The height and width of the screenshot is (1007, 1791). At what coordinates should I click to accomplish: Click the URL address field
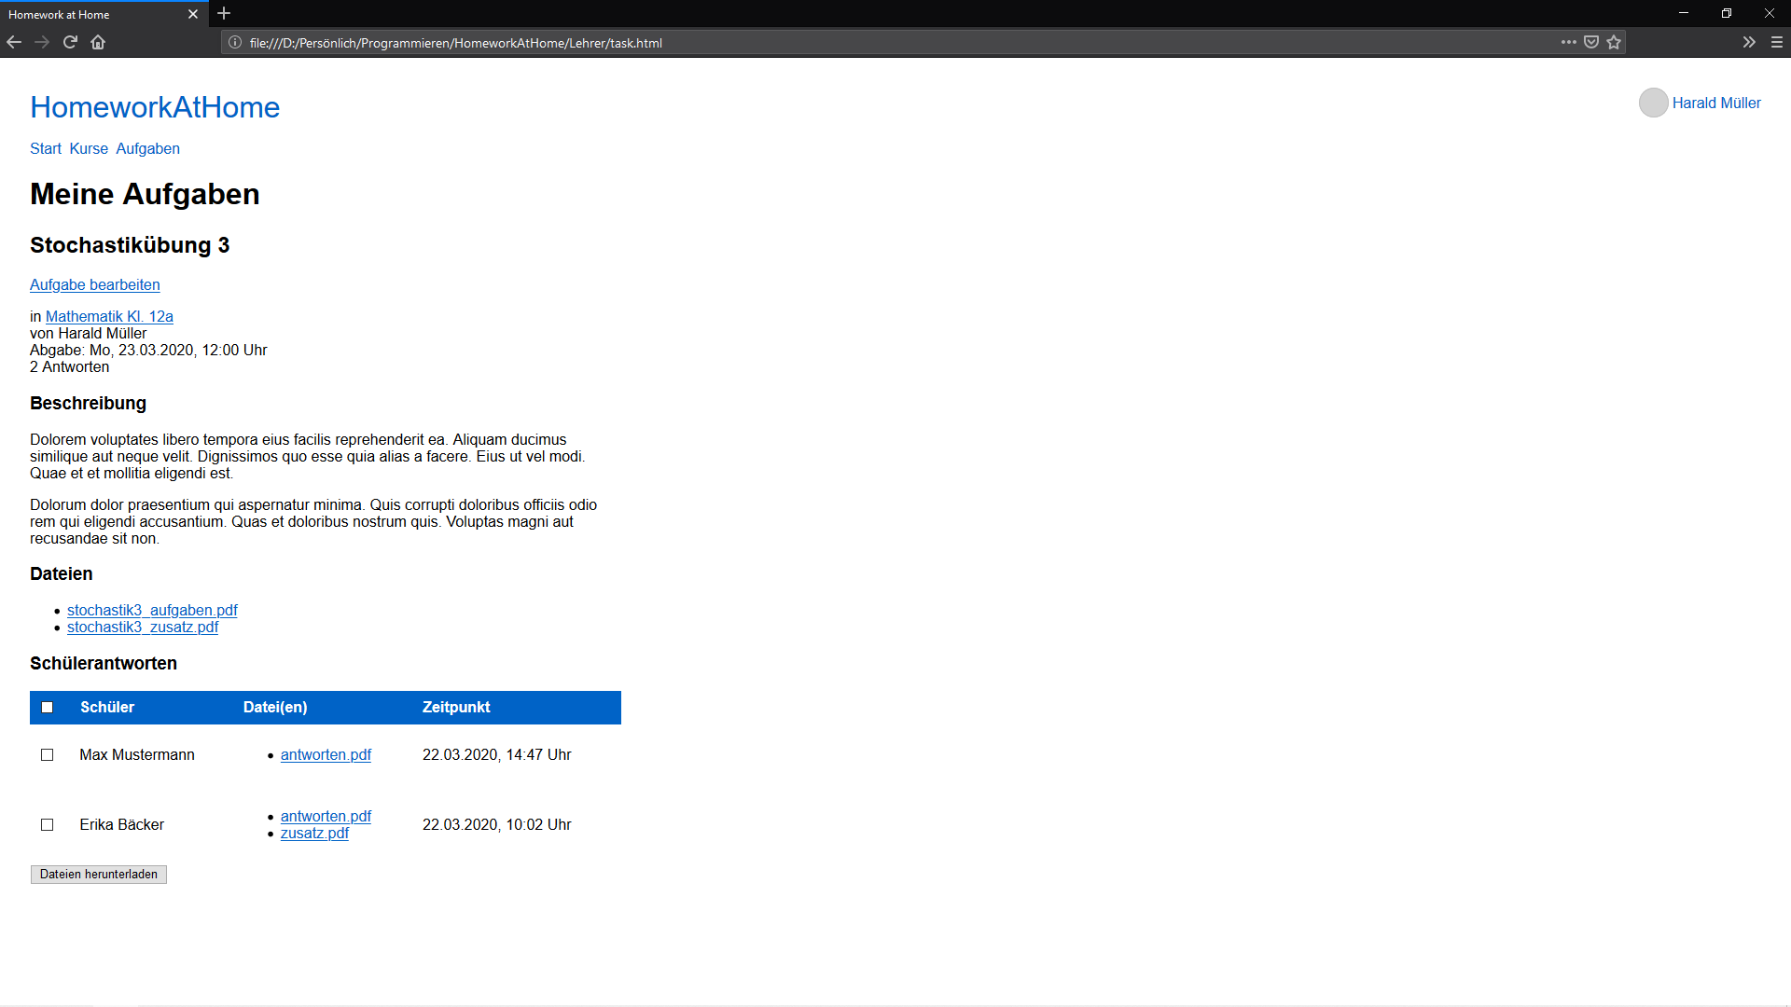(840, 43)
